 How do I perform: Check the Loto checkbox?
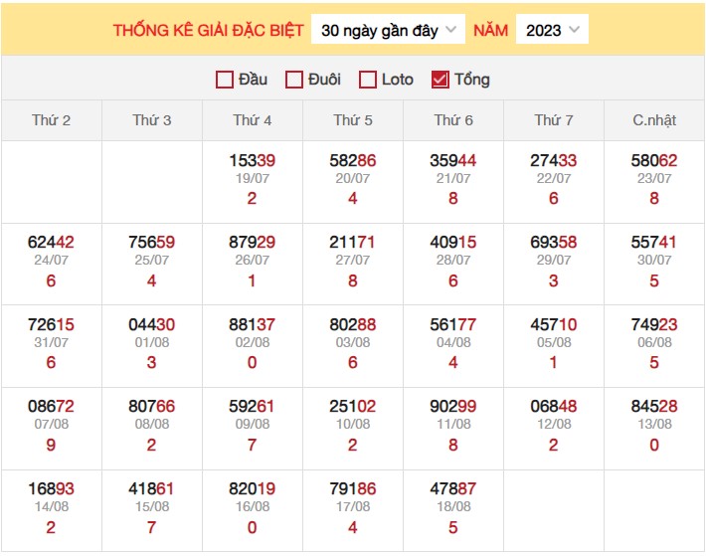368,80
